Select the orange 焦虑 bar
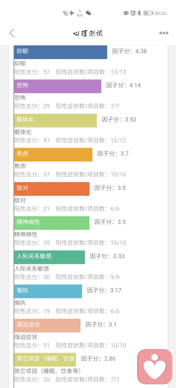The width and height of the screenshot is (176, 388). point(53,154)
